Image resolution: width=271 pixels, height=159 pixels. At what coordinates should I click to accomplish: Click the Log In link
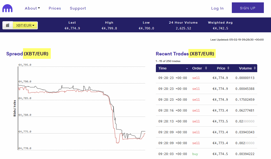point(217,8)
